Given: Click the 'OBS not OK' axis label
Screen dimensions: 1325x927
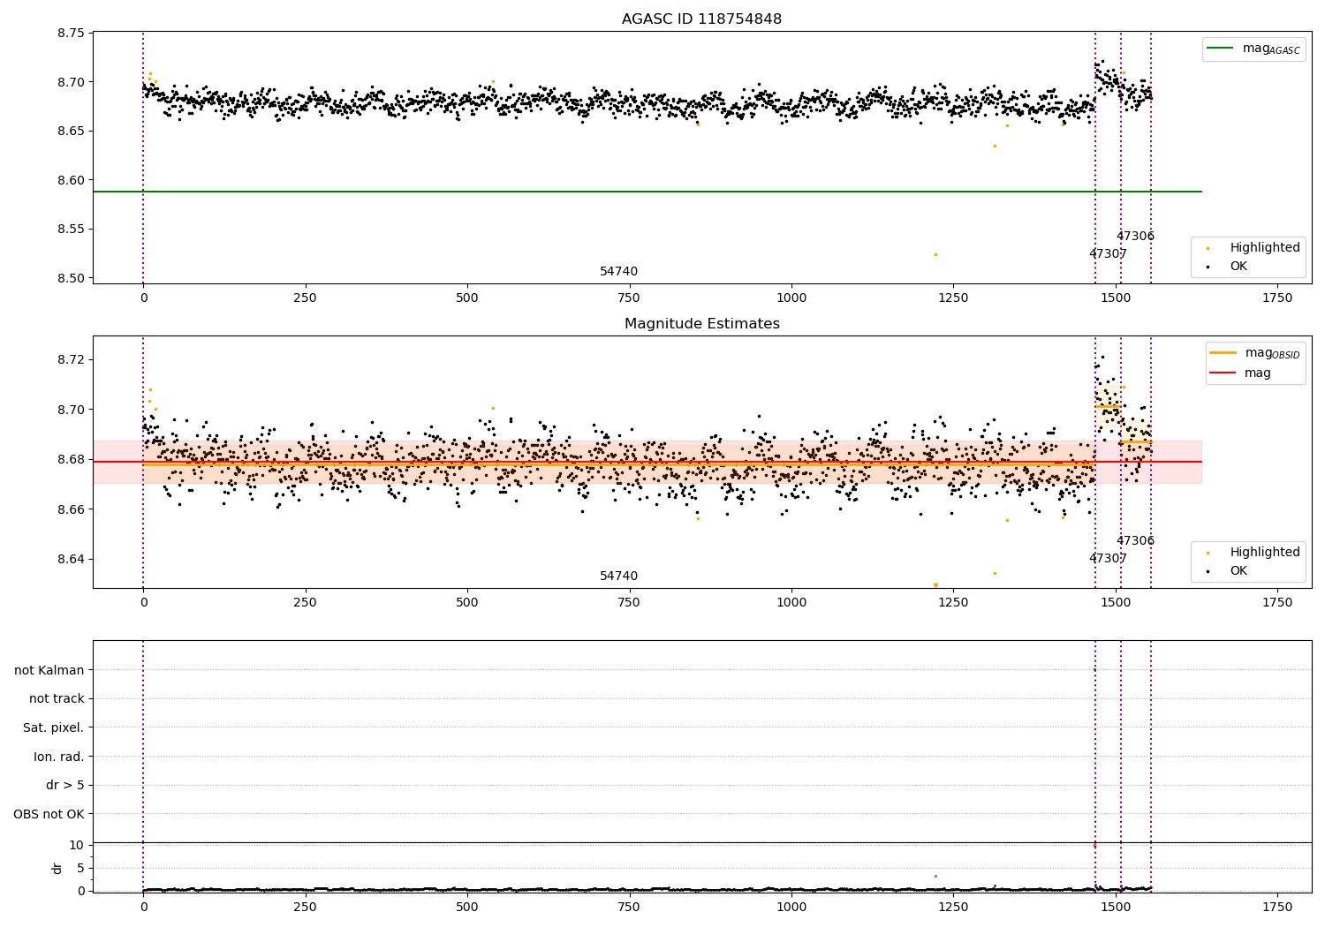Looking at the screenshot, I should [x=49, y=814].
